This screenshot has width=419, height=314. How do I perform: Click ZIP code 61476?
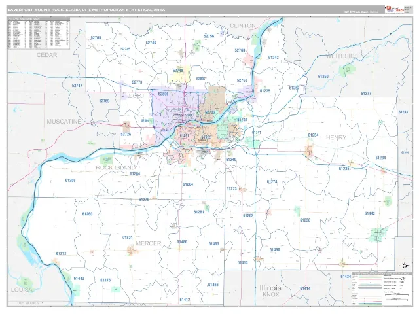[x=105, y=281]
